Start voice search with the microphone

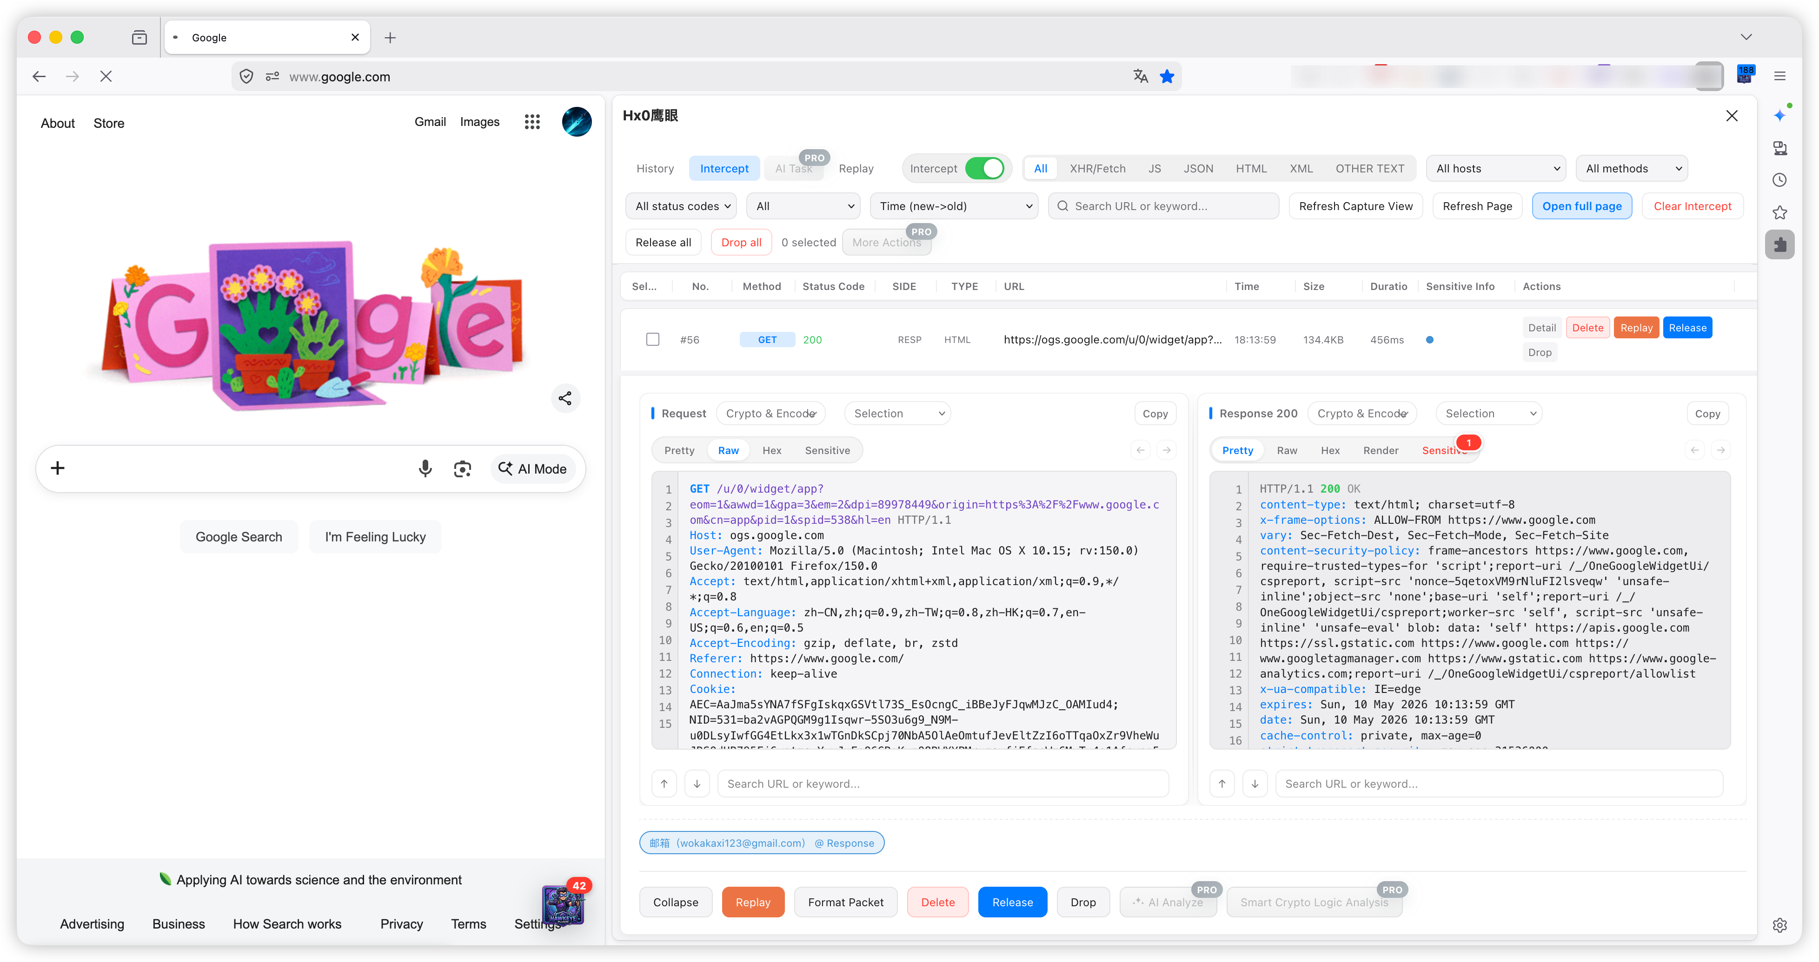pos(425,468)
